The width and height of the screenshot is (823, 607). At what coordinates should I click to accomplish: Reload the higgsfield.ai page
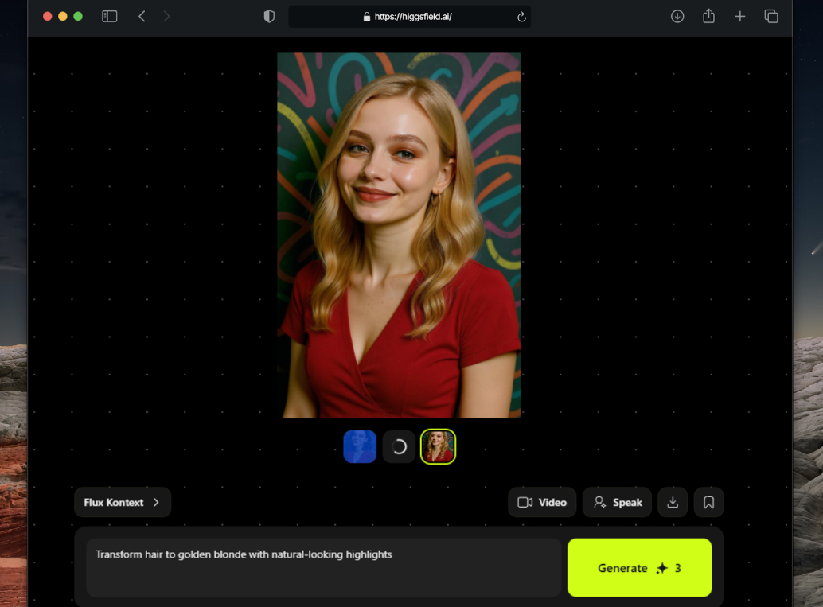[x=521, y=17]
